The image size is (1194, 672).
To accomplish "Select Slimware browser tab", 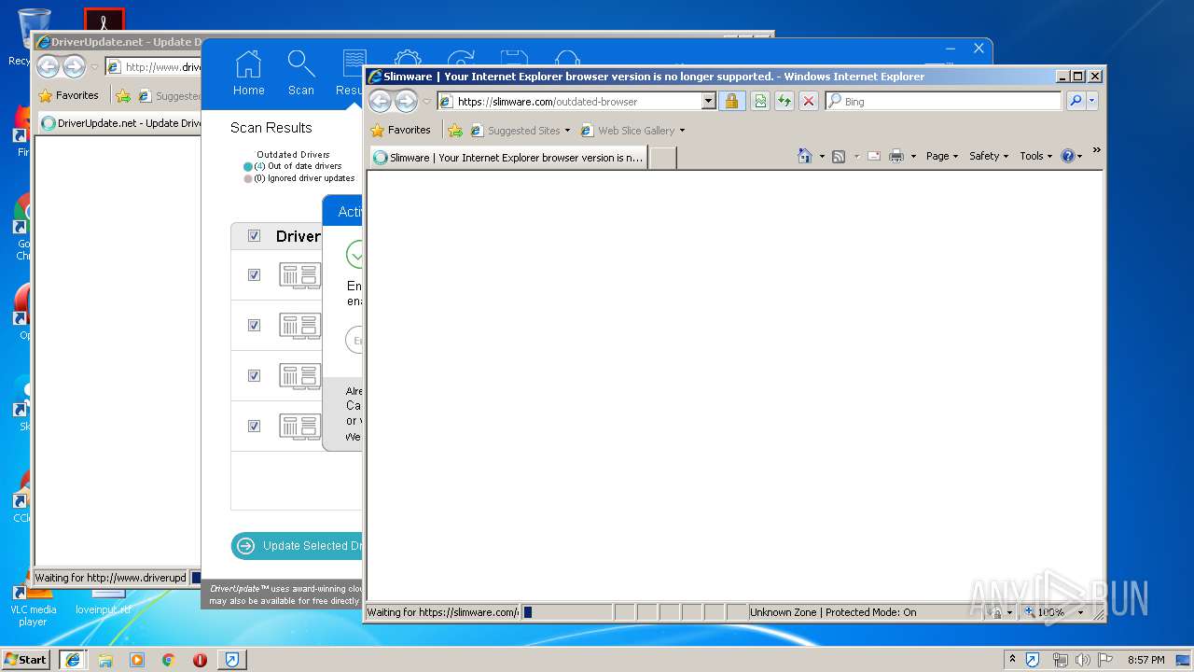I will click(508, 158).
